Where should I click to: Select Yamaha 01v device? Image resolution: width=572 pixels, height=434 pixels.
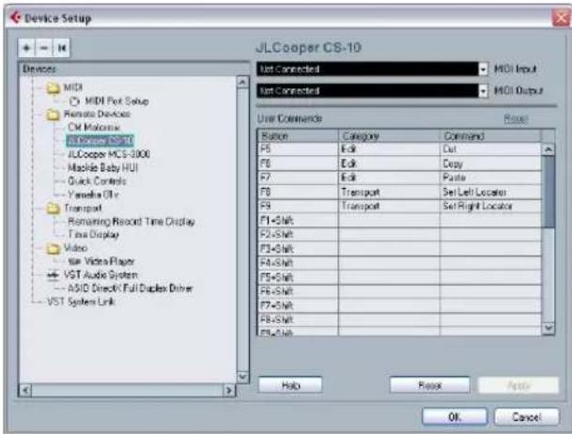93,194
